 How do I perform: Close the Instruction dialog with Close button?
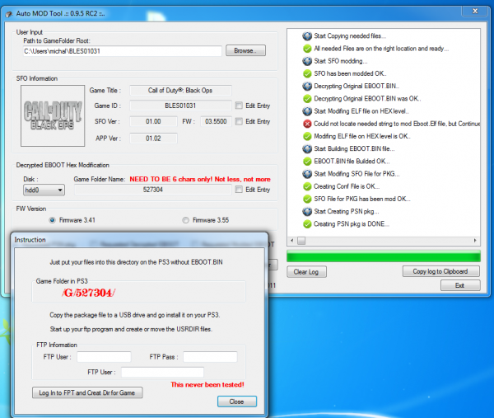click(x=236, y=402)
